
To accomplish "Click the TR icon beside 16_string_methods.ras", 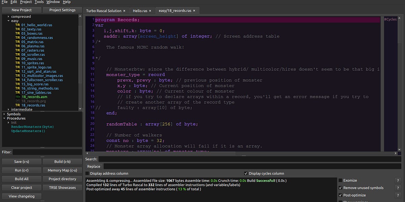I will 17,88.
